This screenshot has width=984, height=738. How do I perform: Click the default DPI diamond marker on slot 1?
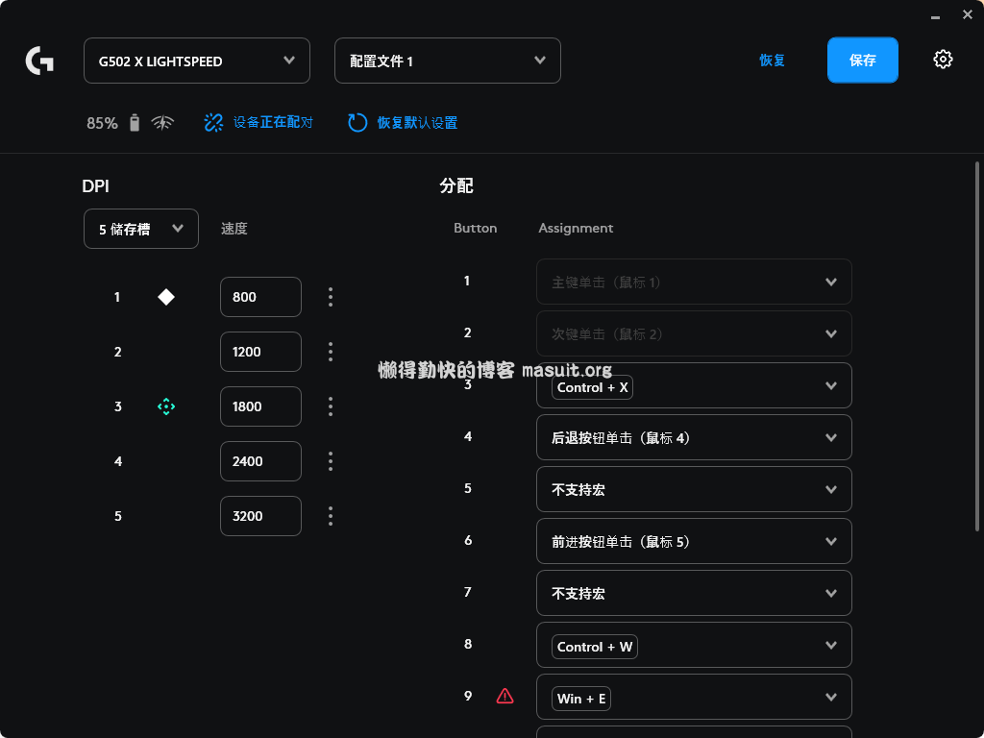pos(166,297)
